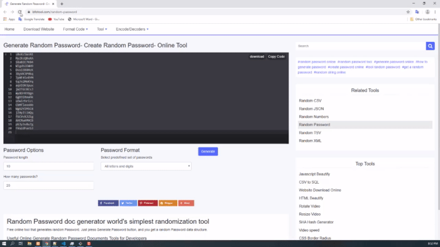440x247 pixels.
Task: Switch to Chrome in the taskbar
Action: click(x=47, y=244)
